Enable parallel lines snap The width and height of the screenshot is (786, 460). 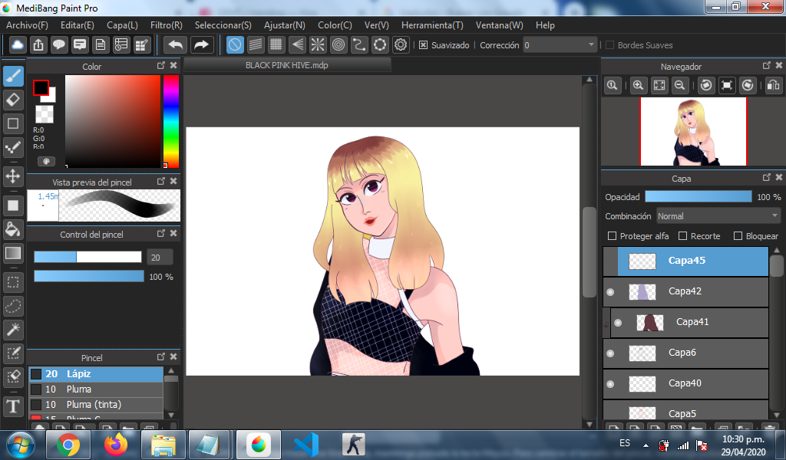tap(256, 45)
